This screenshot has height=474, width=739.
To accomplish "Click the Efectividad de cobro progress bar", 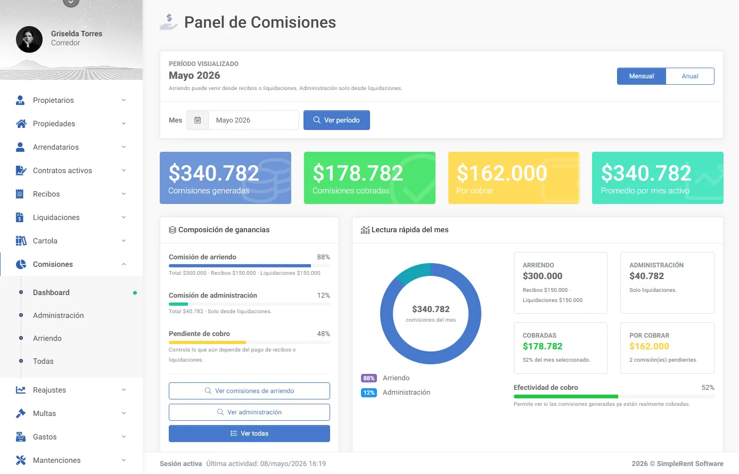I will click(614, 396).
